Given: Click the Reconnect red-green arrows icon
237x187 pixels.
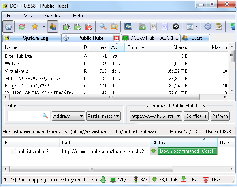Looking at the screenshot, I should [x=22, y=27].
